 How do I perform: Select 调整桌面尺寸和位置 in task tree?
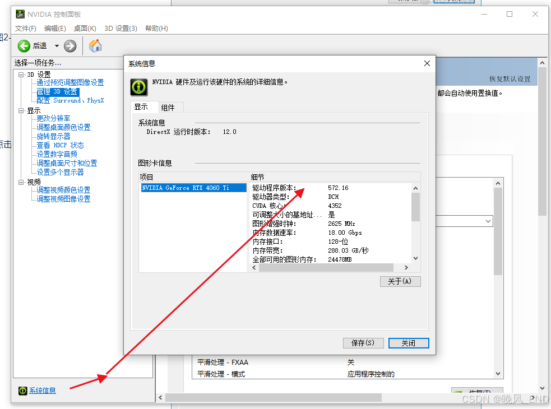coord(67,163)
